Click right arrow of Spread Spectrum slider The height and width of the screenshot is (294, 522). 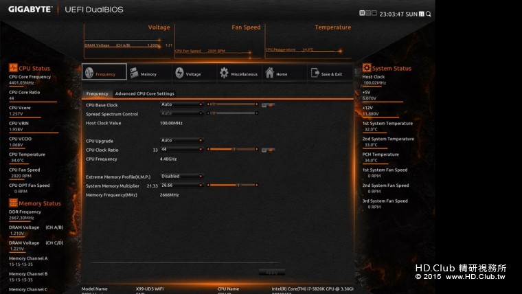[x=257, y=113]
